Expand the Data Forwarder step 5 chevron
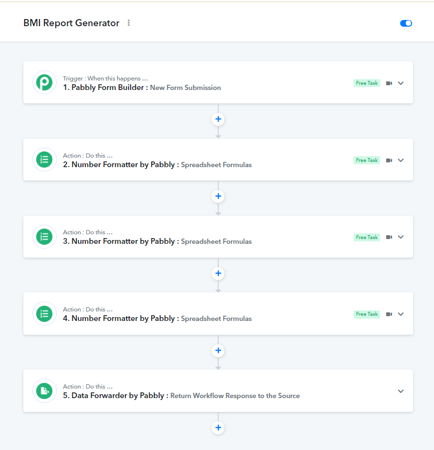 401,391
